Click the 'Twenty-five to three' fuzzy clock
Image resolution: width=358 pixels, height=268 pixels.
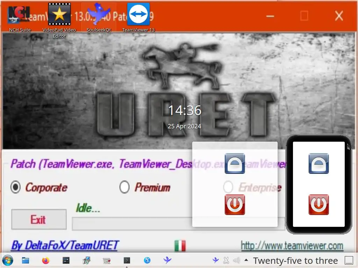(295, 260)
